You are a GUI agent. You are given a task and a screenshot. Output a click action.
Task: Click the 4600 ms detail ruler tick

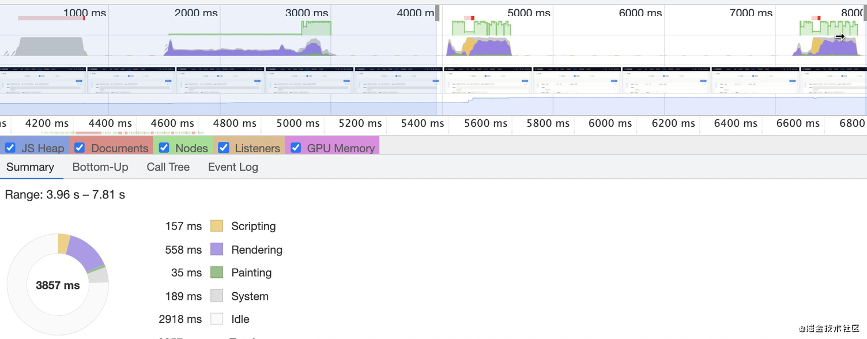point(172,123)
